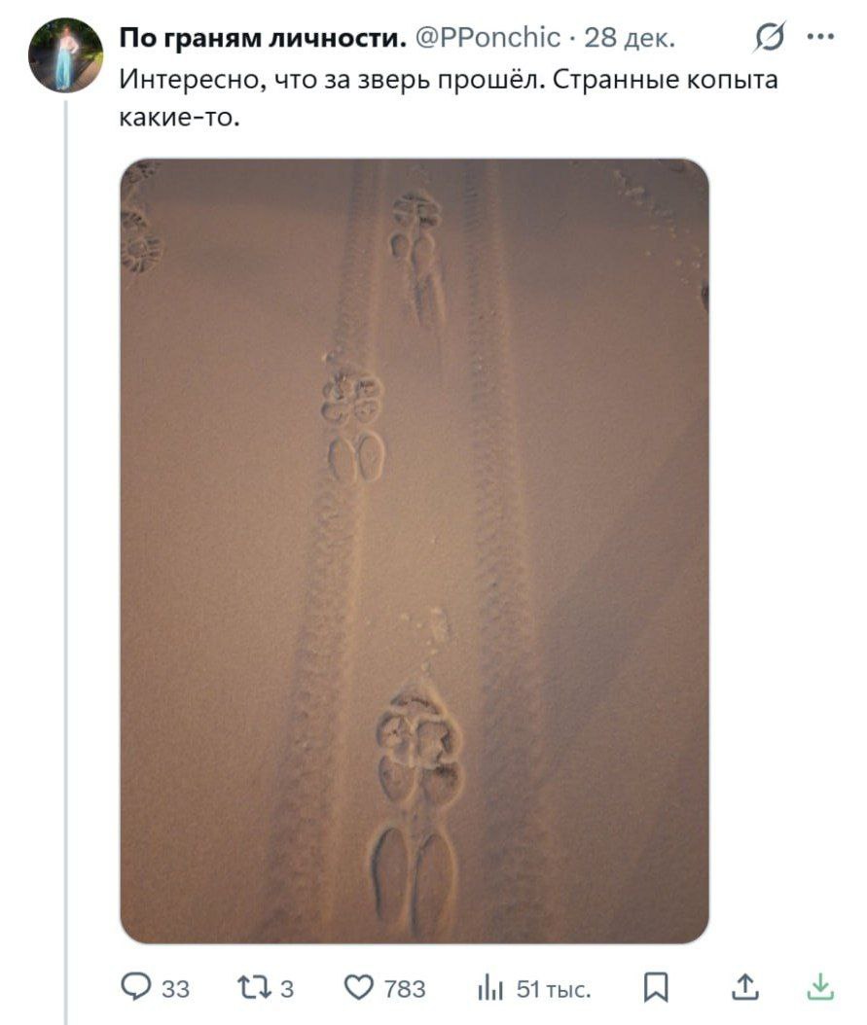Open the share upload icon

744,987
